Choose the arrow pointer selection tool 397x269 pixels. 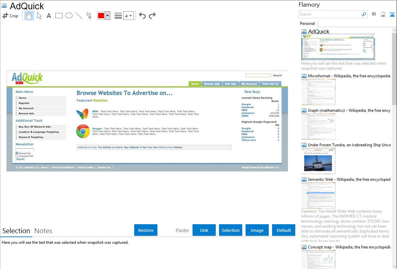coord(39,16)
